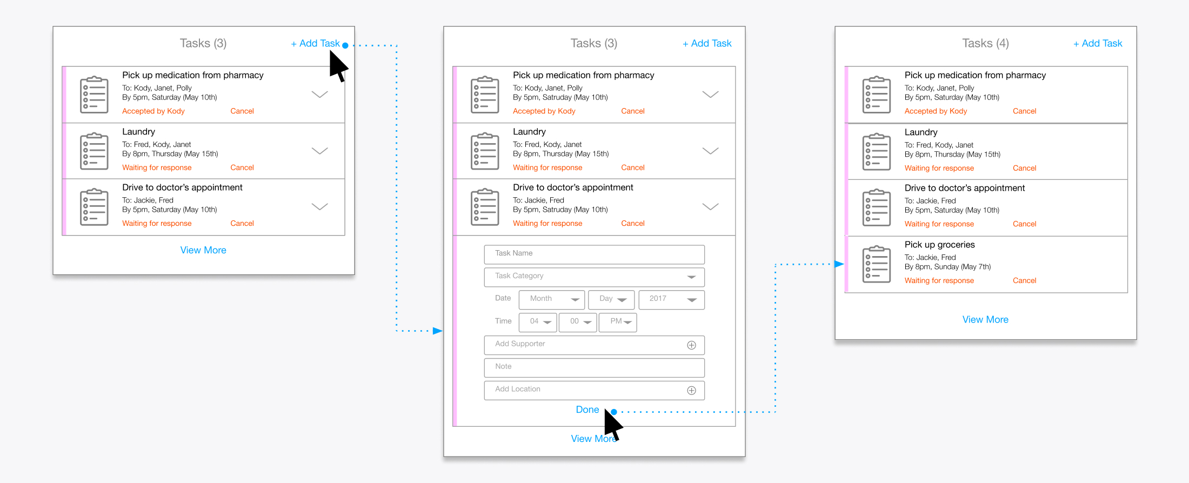Expand doctor's appointment chevron in middle panel
The height and width of the screenshot is (483, 1189).
pos(710,206)
